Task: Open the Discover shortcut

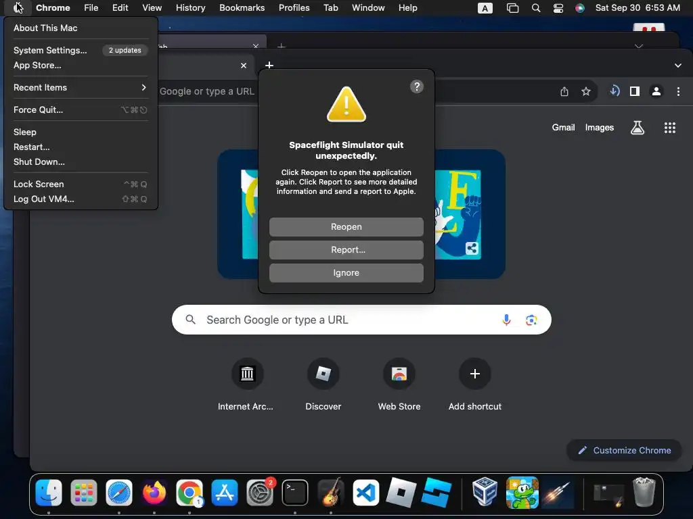Action: coord(323,385)
